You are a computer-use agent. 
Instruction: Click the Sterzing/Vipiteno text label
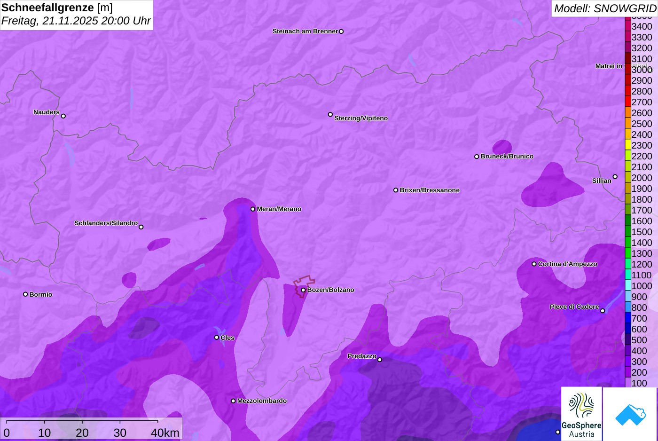pyautogui.click(x=361, y=118)
